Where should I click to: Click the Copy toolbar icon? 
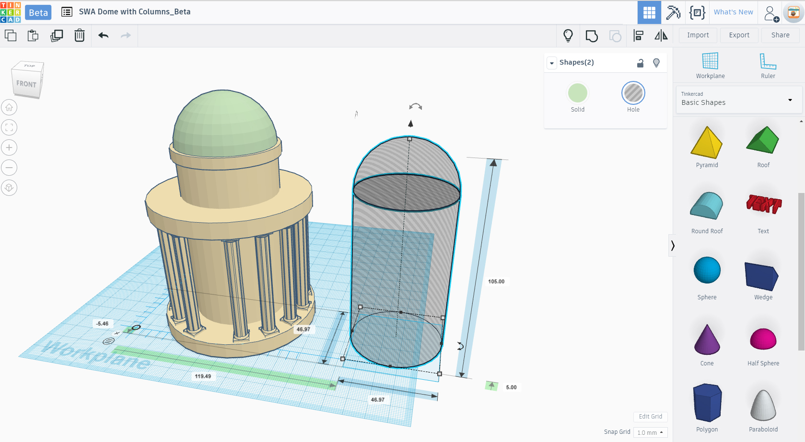[11, 35]
